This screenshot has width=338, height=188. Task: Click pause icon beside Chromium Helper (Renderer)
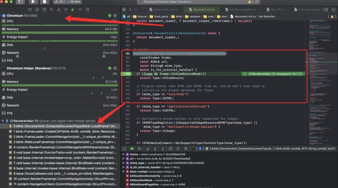click(115, 68)
